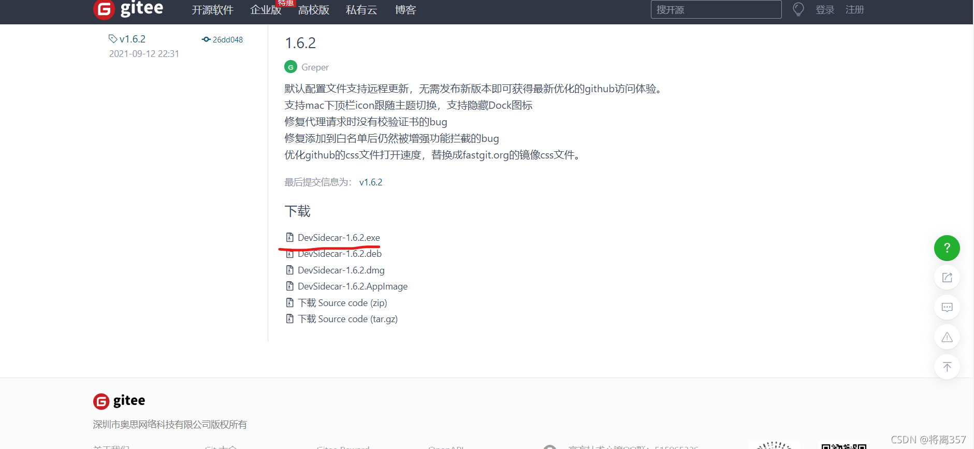Click the v1.6.2 tag icon
The image size is (974, 449).
pyautogui.click(x=113, y=39)
